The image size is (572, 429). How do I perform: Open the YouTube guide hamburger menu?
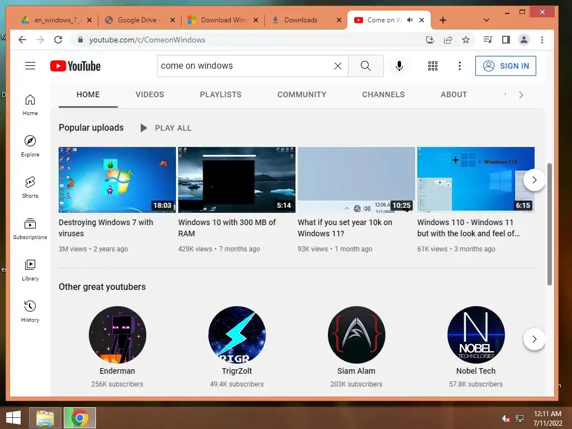(30, 66)
